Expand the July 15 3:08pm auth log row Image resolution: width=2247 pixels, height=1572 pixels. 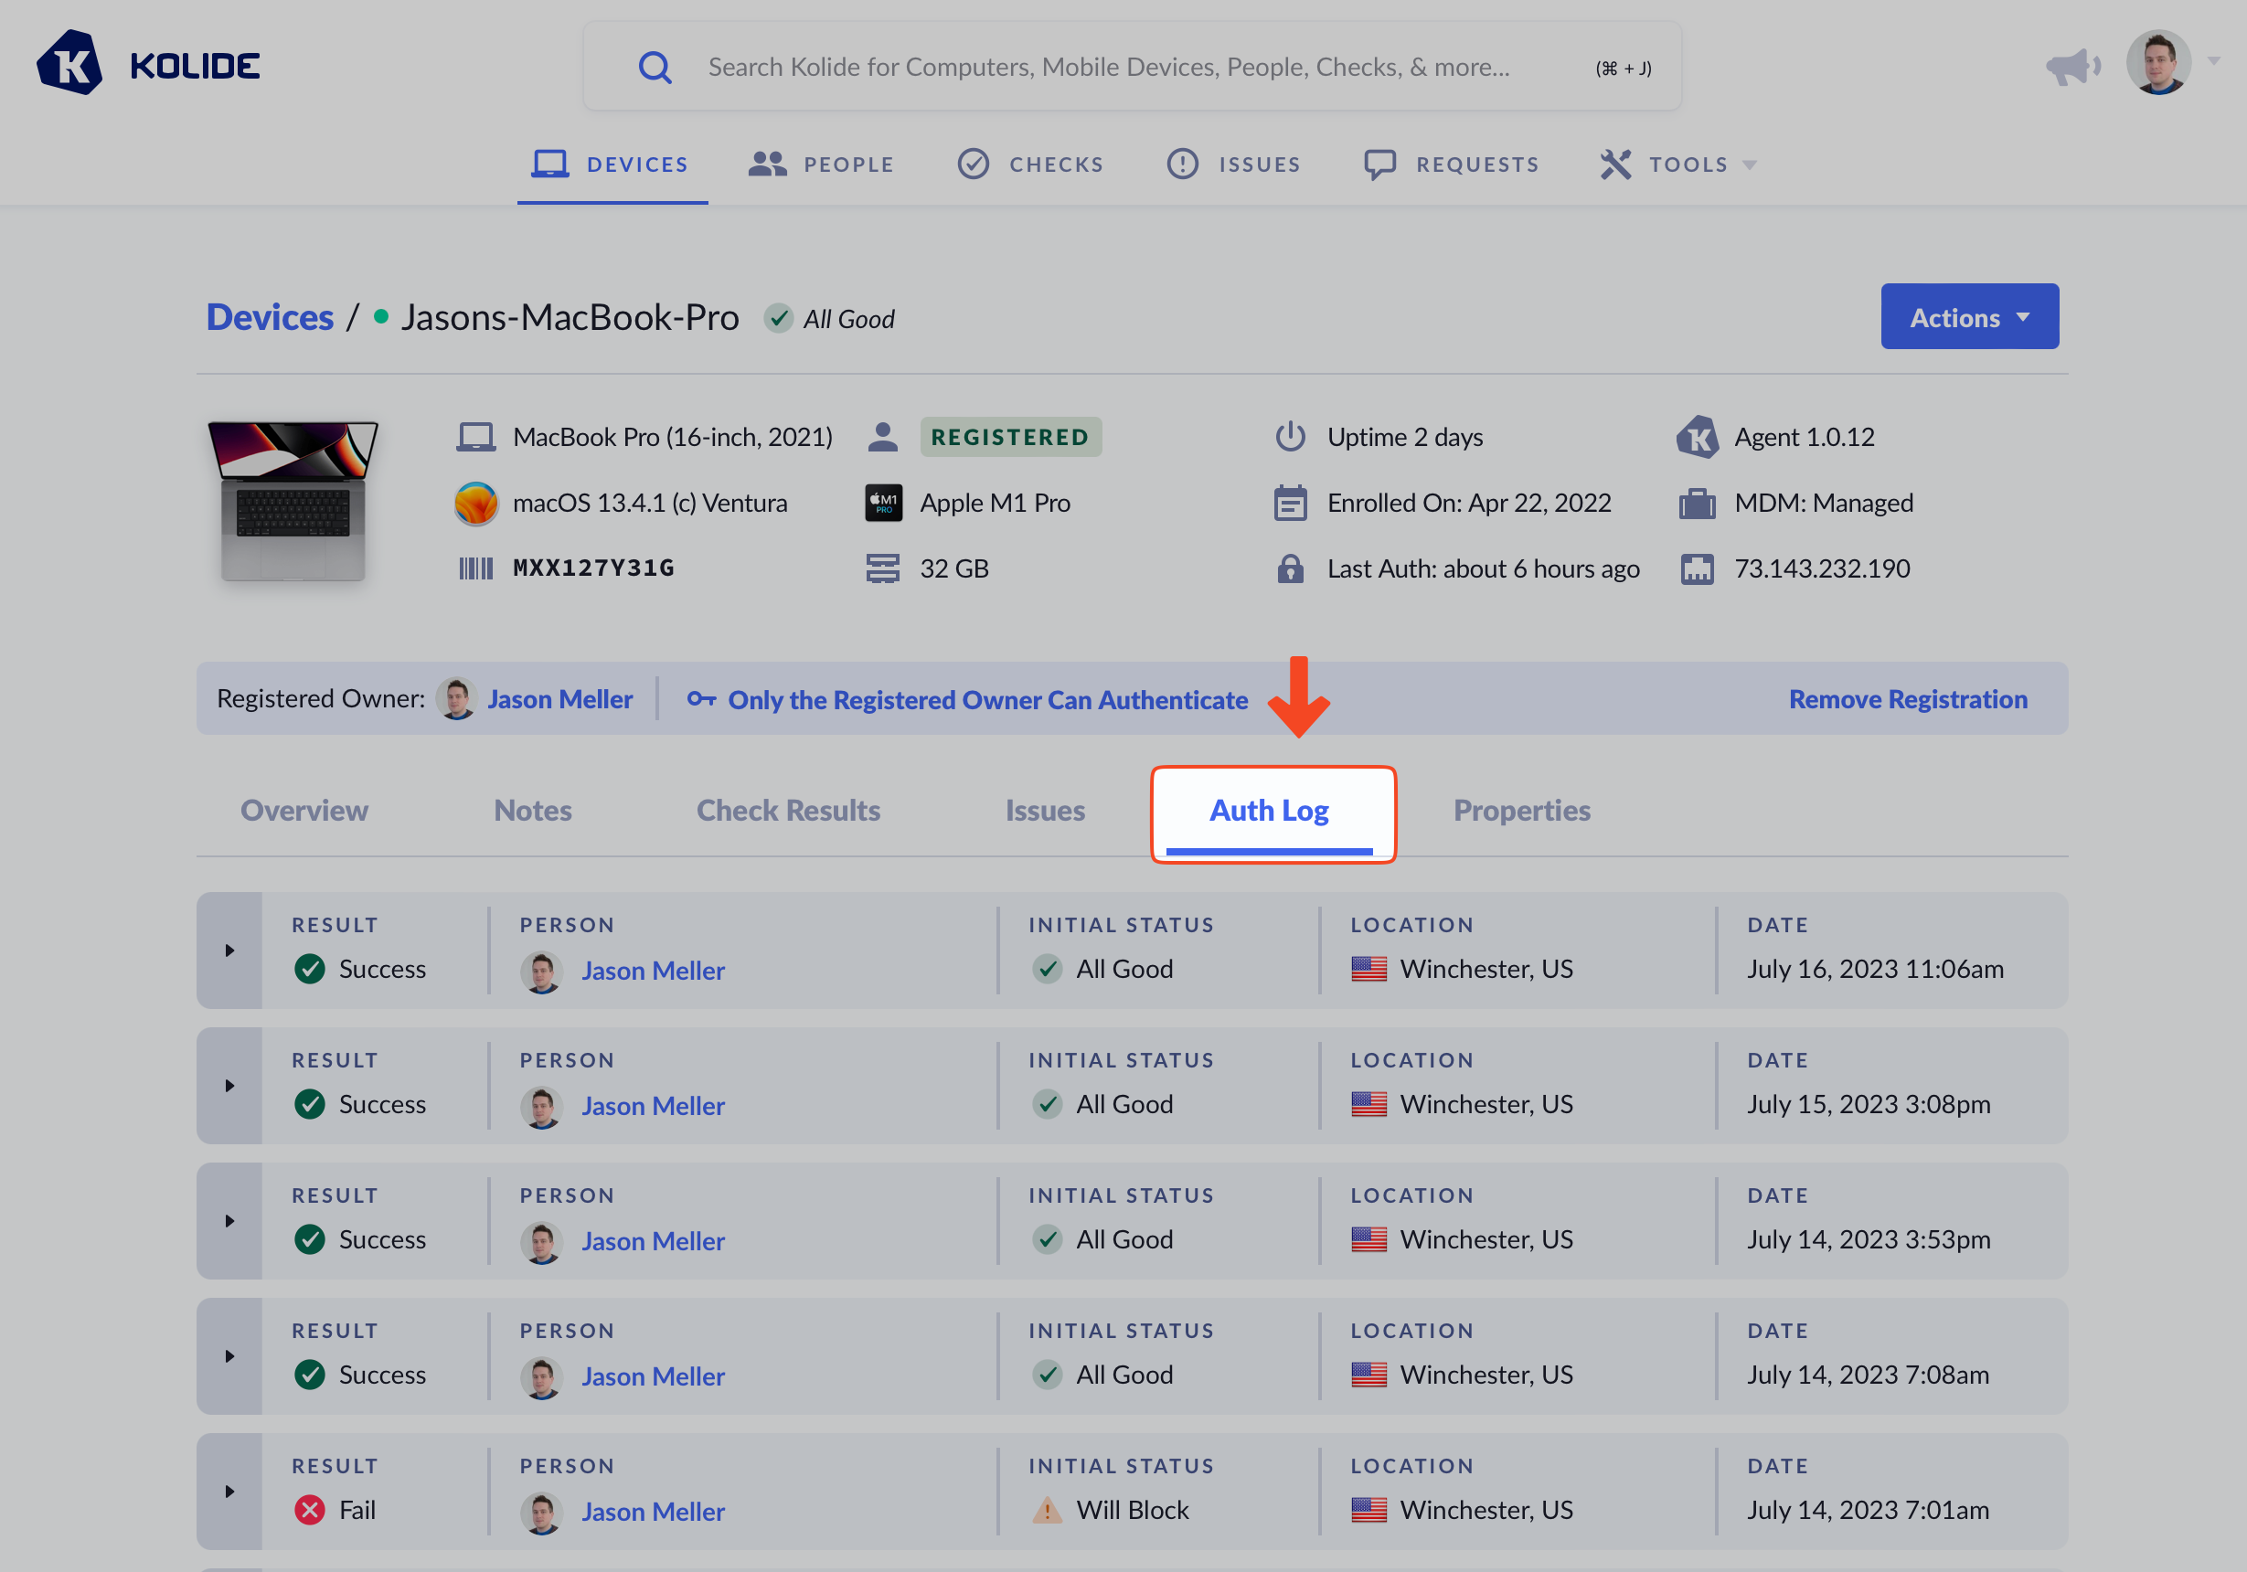[x=229, y=1086]
